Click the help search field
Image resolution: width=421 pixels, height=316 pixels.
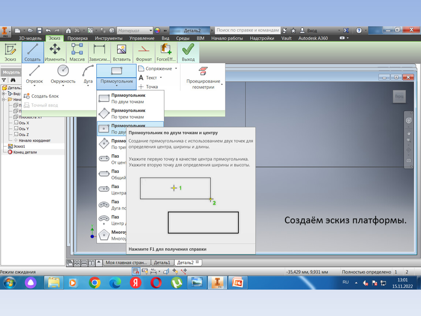coord(247,30)
